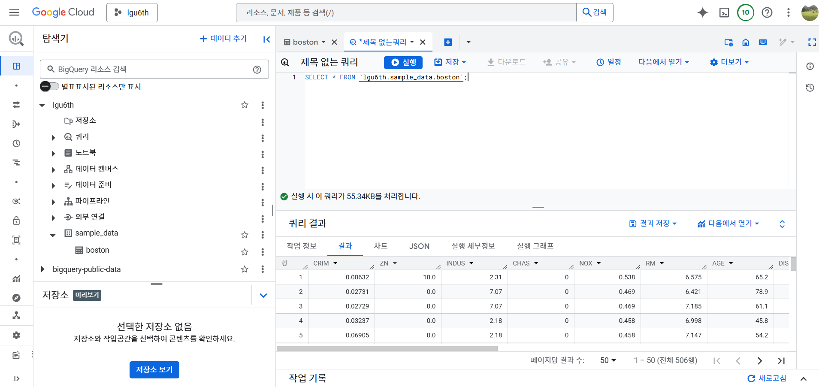This screenshot has height=387, width=819.
Task: Collapse the explorer panel
Action: 266,39
